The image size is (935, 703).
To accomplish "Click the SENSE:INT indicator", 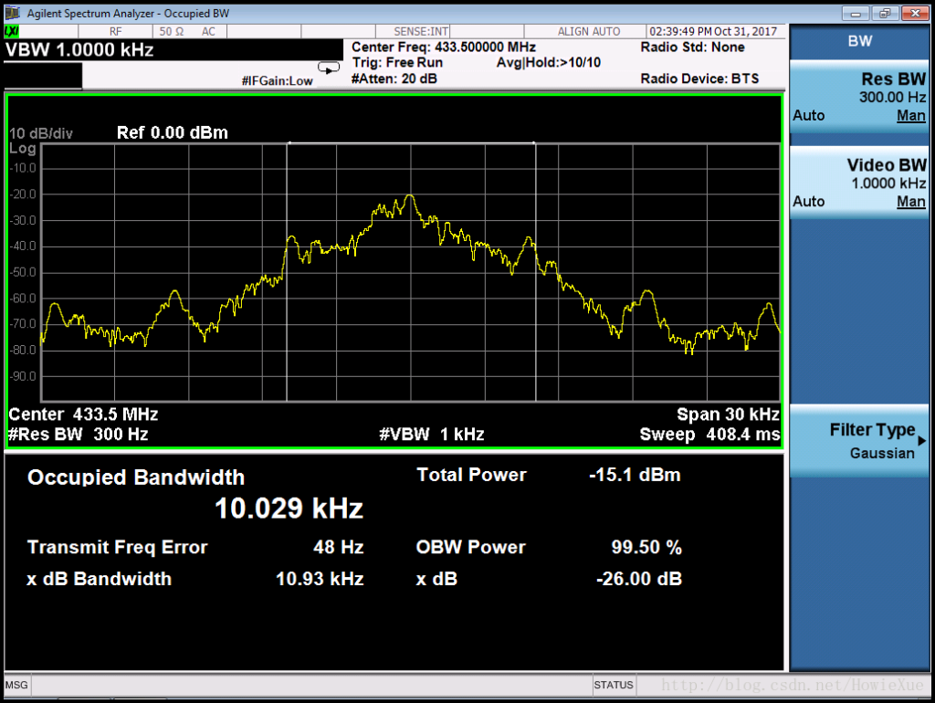I will (421, 32).
